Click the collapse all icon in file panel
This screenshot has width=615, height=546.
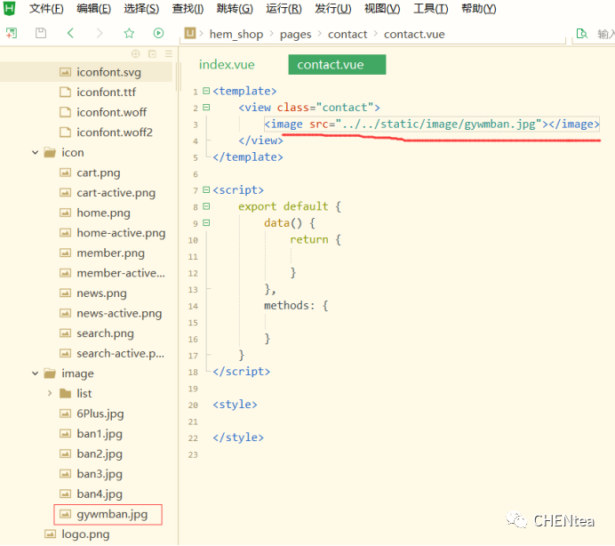pos(152,53)
